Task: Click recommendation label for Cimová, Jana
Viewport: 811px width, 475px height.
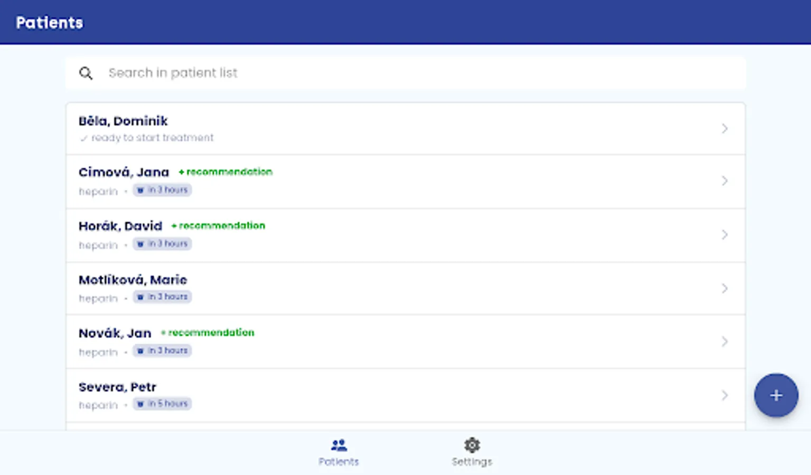Action: [x=225, y=172]
